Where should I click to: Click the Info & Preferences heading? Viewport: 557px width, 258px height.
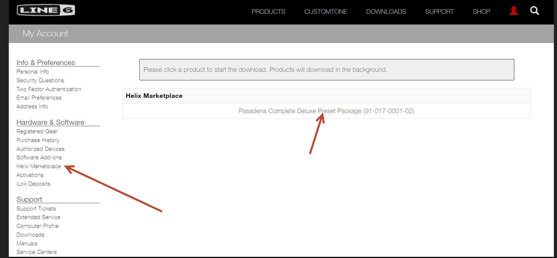(46, 63)
